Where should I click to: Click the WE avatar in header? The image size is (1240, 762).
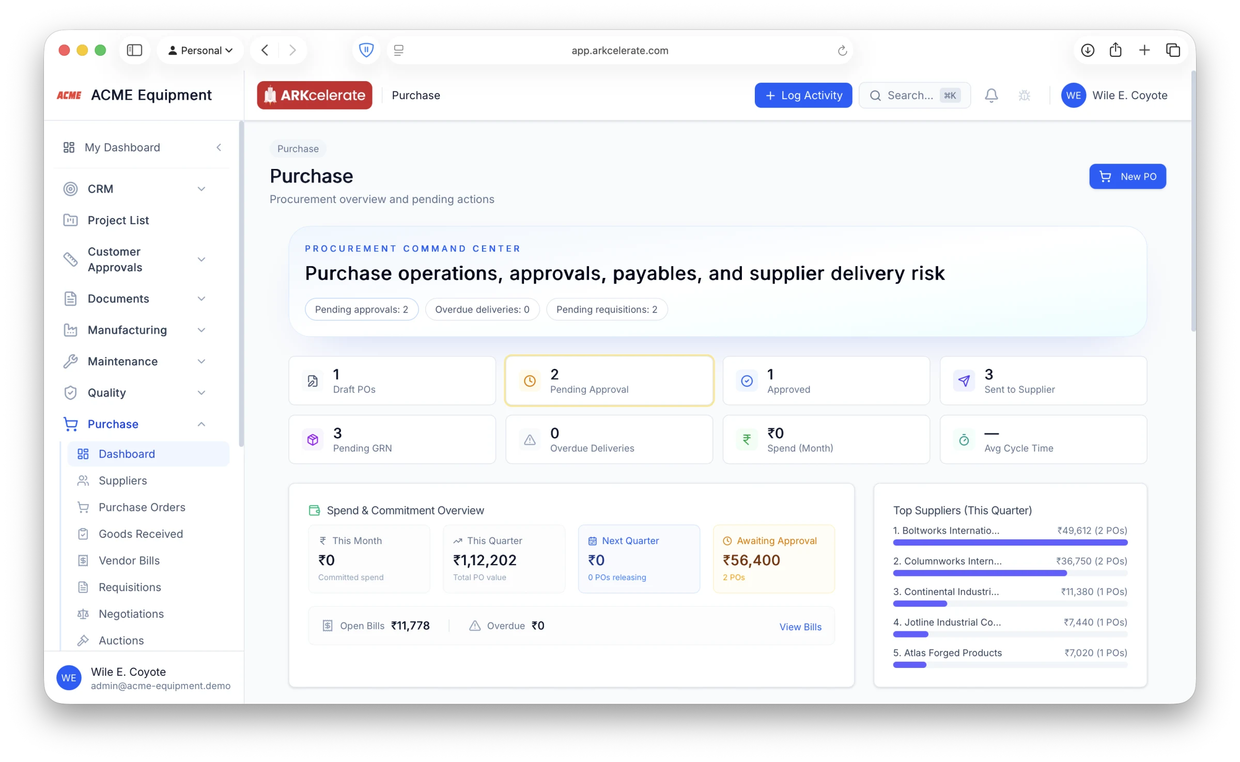[1073, 96]
